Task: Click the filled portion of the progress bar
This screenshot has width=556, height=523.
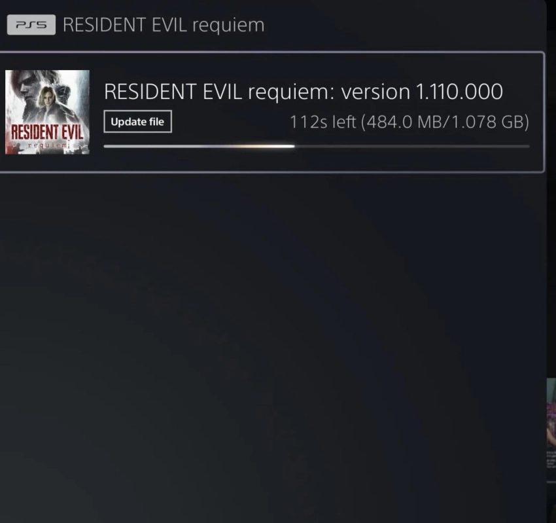Action: tap(199, 146)
